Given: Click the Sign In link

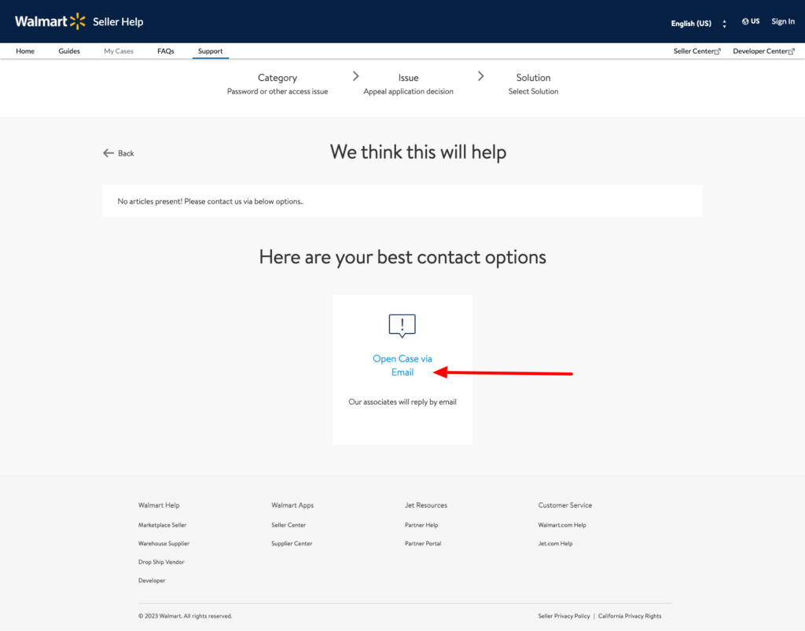Looking at the screenshot, I should pyautogui.click(x=783, y=21).
